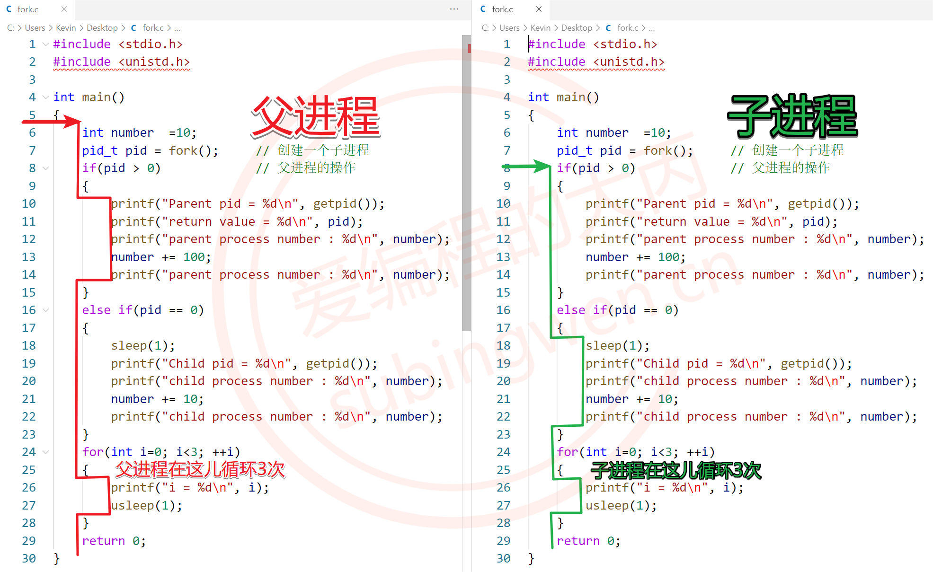933x572 pixels.
Task: Click the 'i = %d\n' printf in left editor
Action: [190, 487]
